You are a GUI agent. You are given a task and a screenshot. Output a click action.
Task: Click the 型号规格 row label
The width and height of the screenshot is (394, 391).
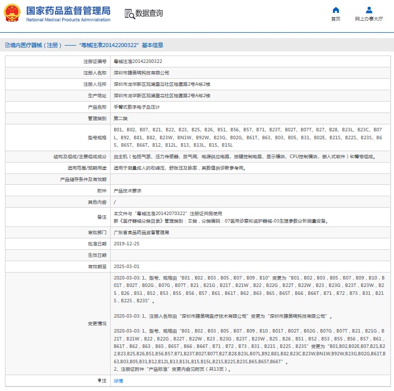click(97, 138)
